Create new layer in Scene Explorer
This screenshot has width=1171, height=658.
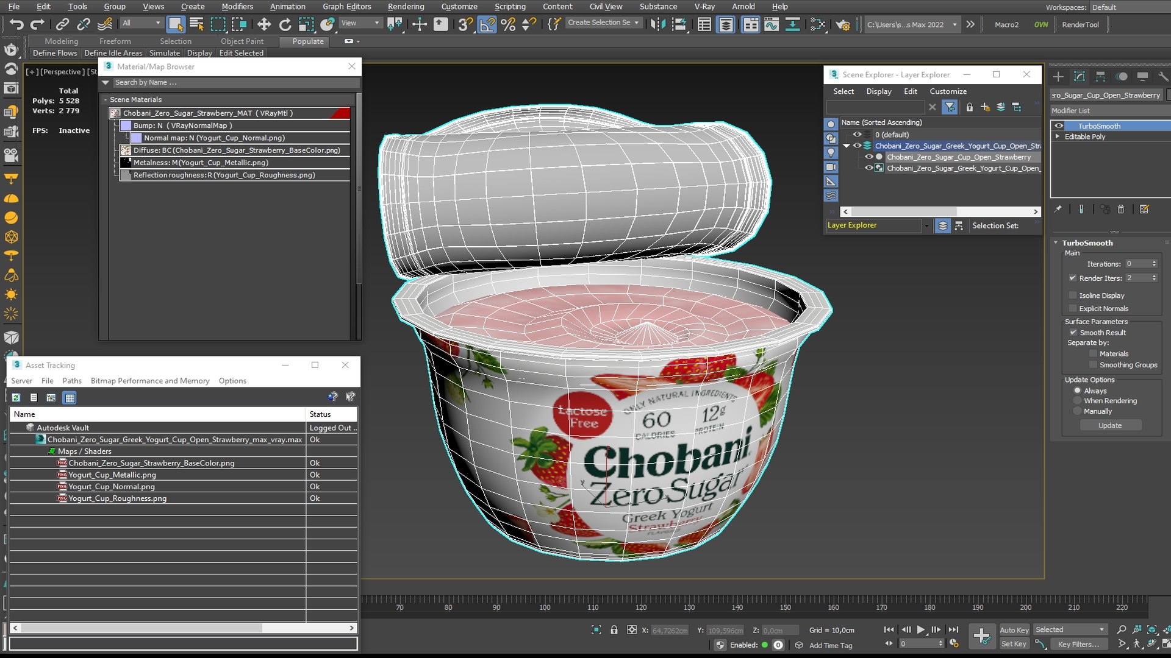(x=986, y=107)
